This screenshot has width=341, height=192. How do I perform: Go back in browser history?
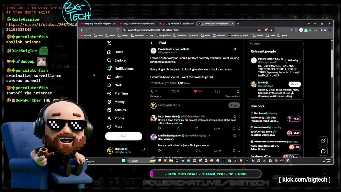[82, 30]
